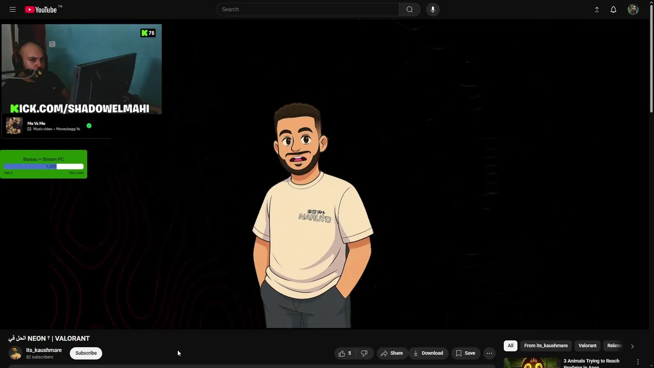Select the From its_kaushmare chip
Viewport: 654px width, 368px height.
tap(546, 346)
